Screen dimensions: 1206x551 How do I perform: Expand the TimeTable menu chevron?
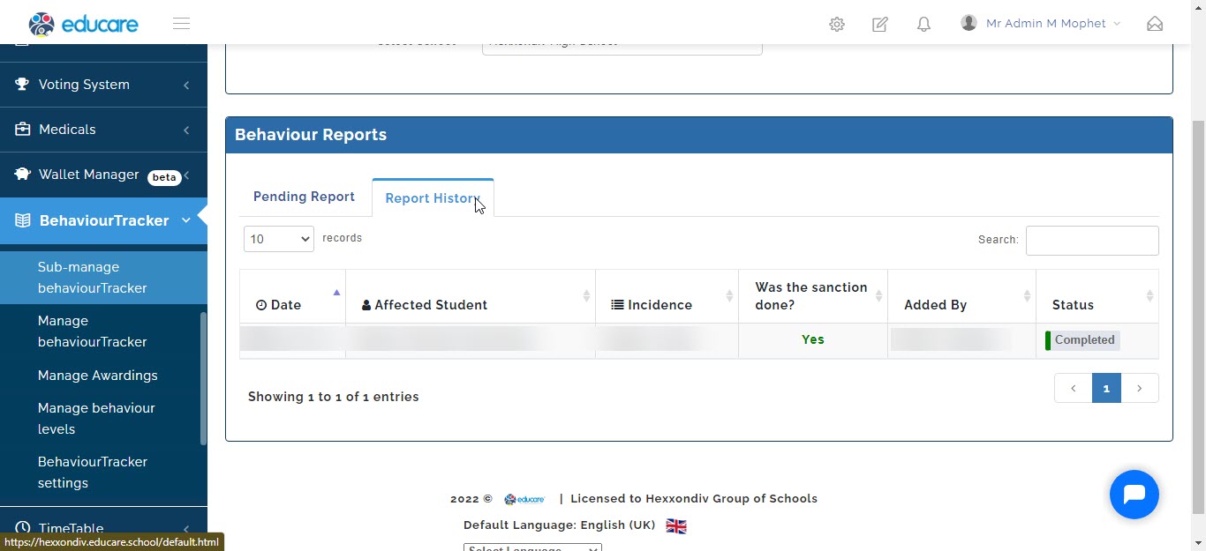(x=186, y=530)
